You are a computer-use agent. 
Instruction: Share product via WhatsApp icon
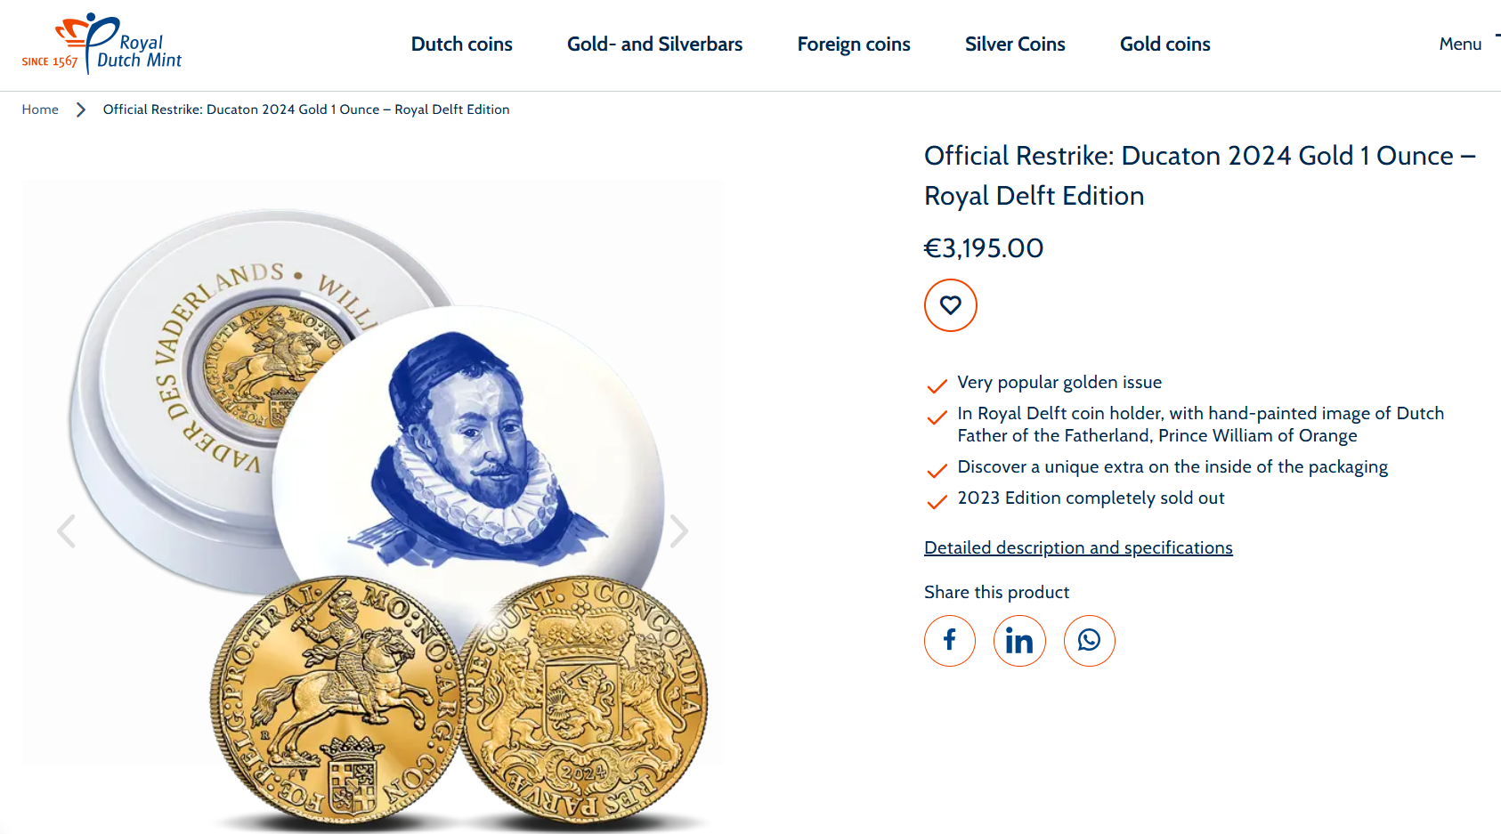pos(1090,641)
